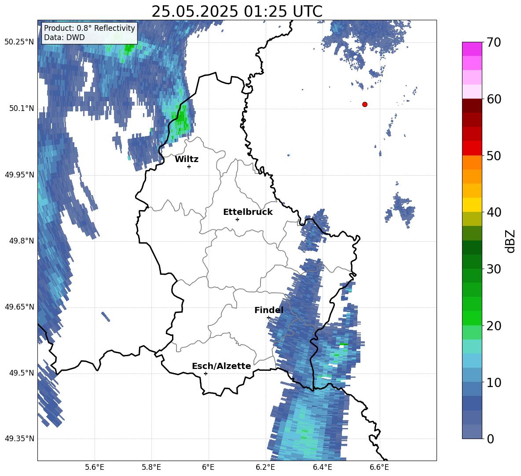
Task: Click the bright green colorbar segment at 20
Action: (472, 318)
